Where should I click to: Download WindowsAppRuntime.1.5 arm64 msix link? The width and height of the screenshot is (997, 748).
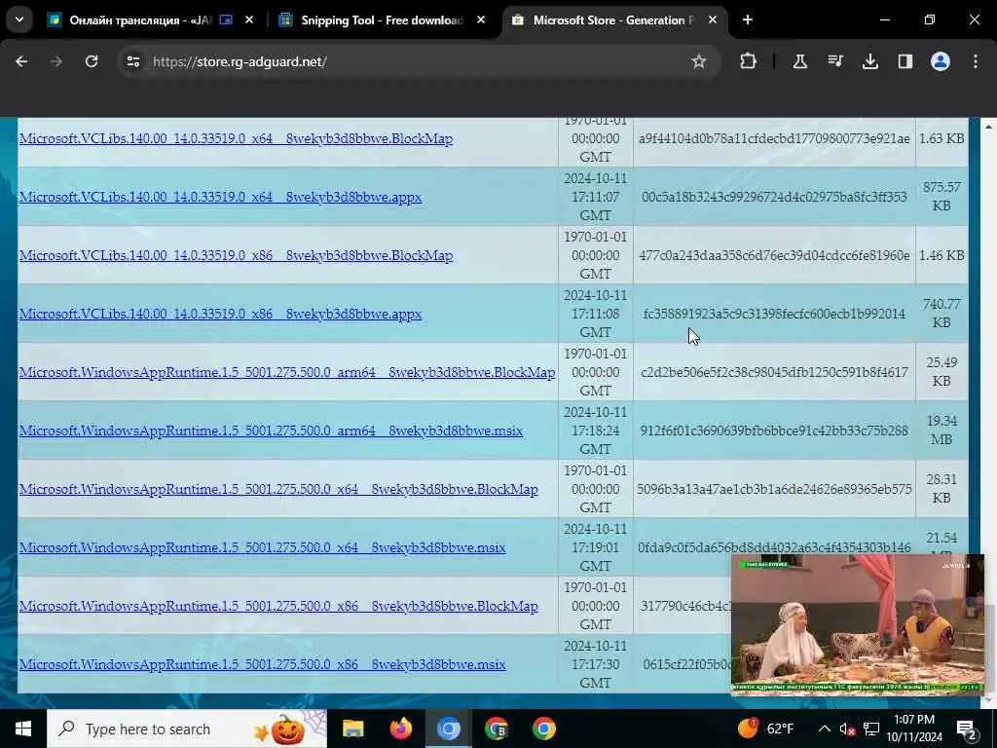pos(272,431)
